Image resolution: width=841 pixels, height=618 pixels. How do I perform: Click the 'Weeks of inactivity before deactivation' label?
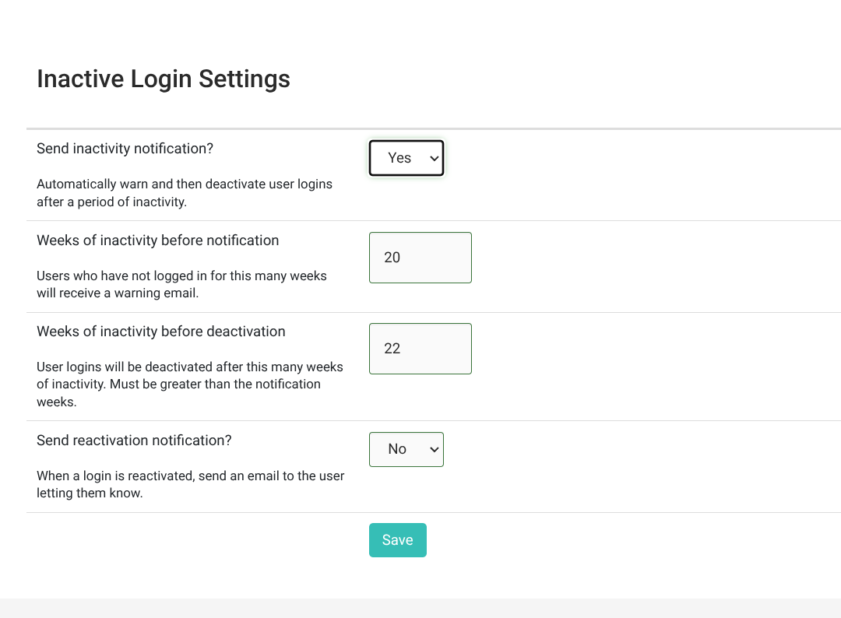pyautogui.click(x=161, y=332)
